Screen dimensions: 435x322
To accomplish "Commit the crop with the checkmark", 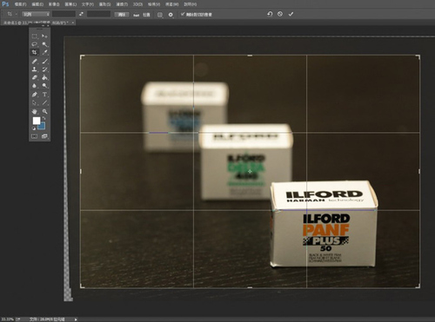I will [291, 14].
